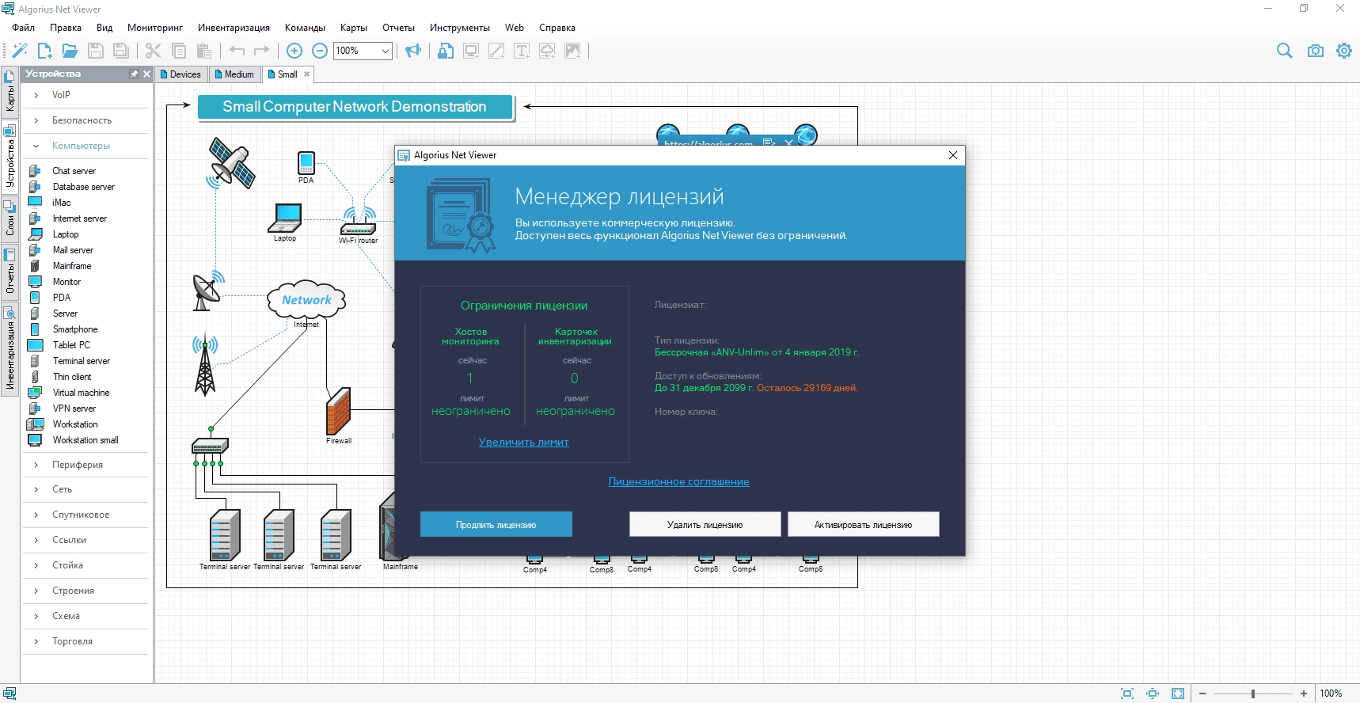1360x703 pixels.
Task: Add a device using the monitor-plus icon
Action: click(x=471, y=51)
